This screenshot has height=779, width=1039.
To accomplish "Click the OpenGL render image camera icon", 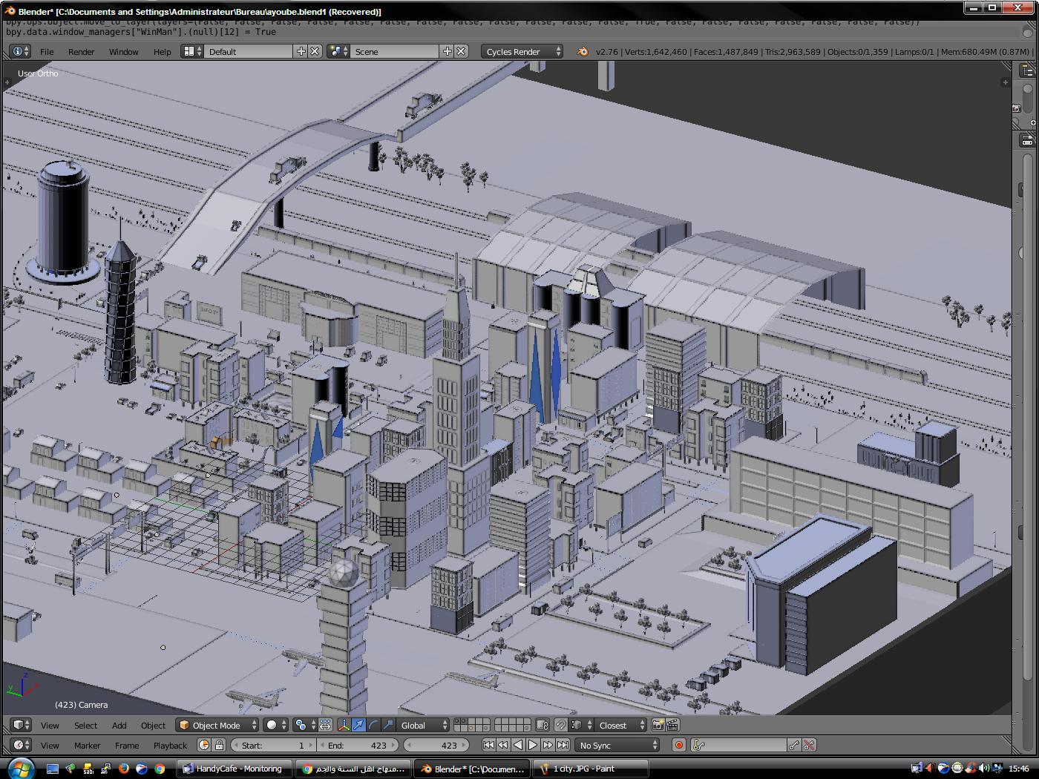I will pyautogui.click(x=658, y=725).
